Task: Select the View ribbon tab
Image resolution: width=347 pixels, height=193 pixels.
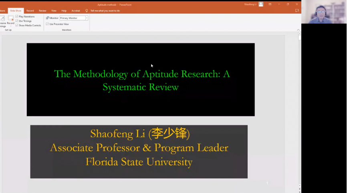Action: (54, 11)
